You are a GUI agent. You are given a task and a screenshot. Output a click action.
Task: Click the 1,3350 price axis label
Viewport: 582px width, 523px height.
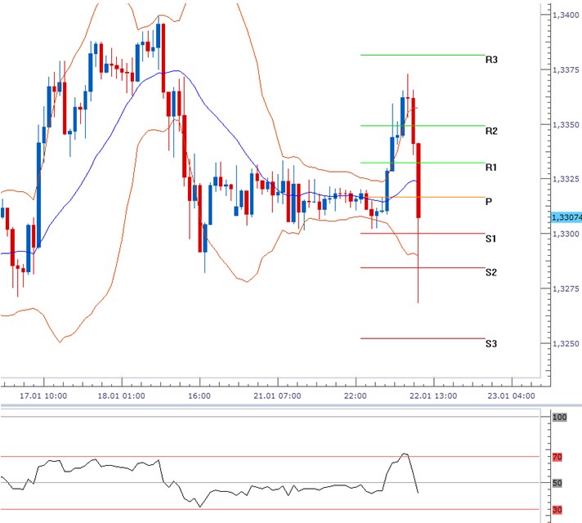[566, 125]
